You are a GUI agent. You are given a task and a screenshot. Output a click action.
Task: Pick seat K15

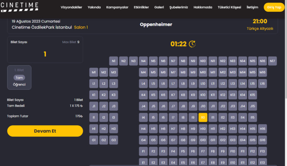252,95
